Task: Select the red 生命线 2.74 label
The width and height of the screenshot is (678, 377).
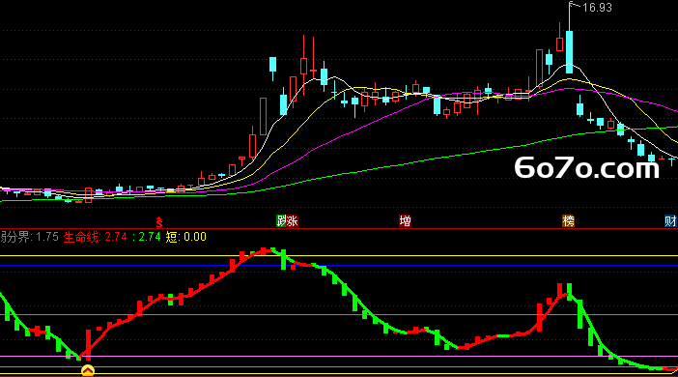Action: [95, 237]
